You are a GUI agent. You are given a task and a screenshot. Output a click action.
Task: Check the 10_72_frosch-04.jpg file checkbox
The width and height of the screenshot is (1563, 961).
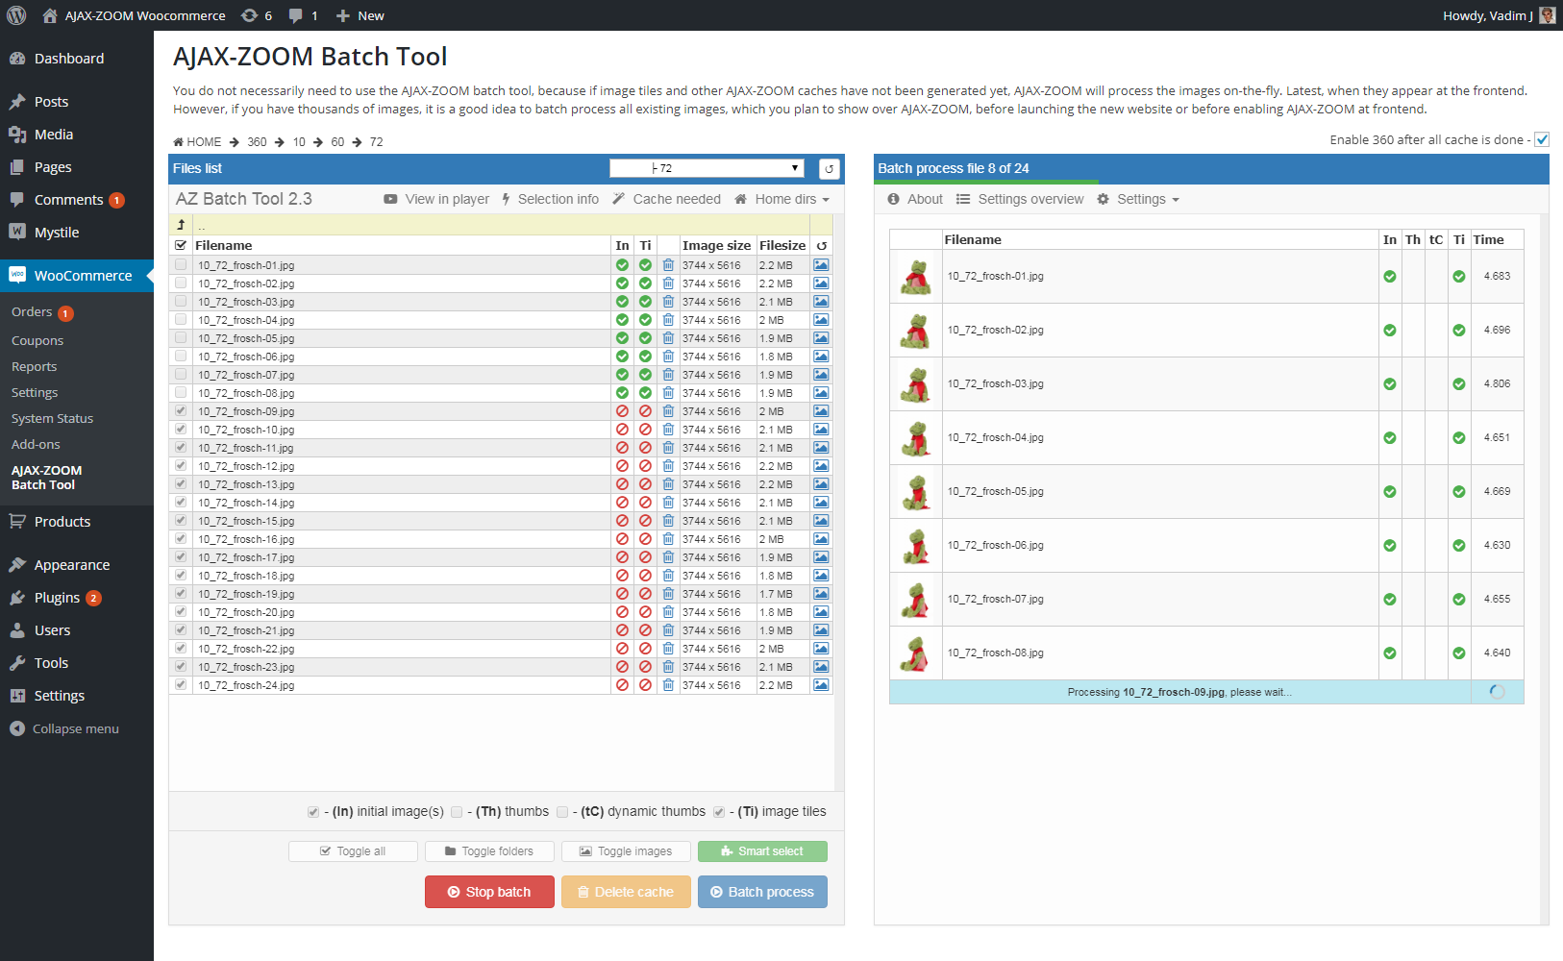(181, 319)
